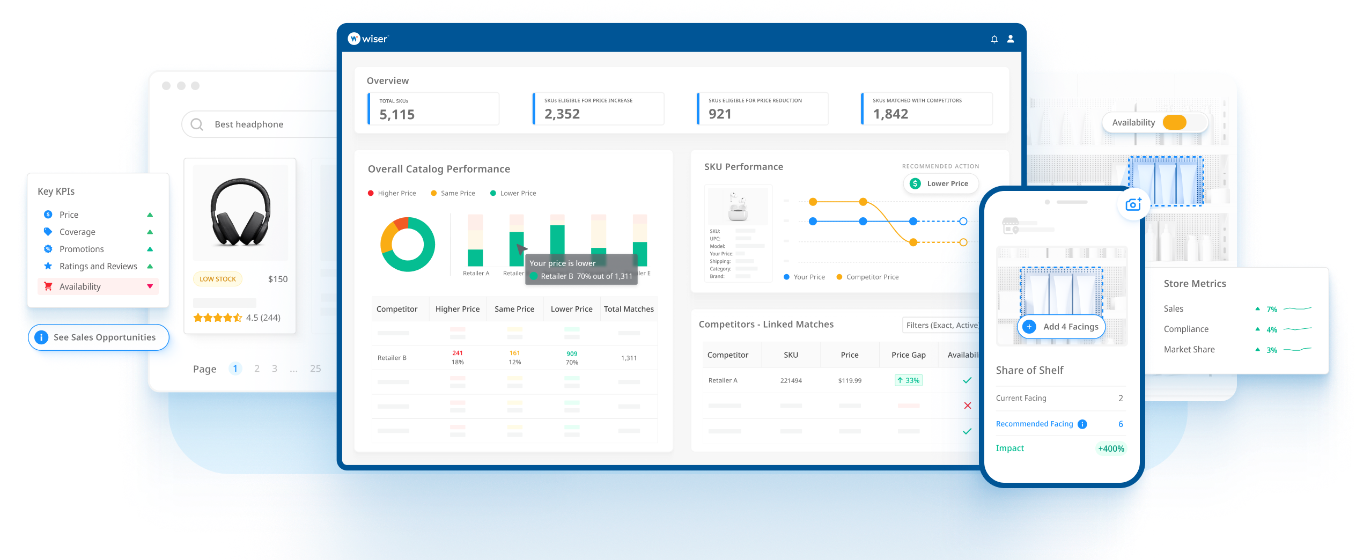
Task: Expand the Availability down arrow
Action: (x=150, y=286)
